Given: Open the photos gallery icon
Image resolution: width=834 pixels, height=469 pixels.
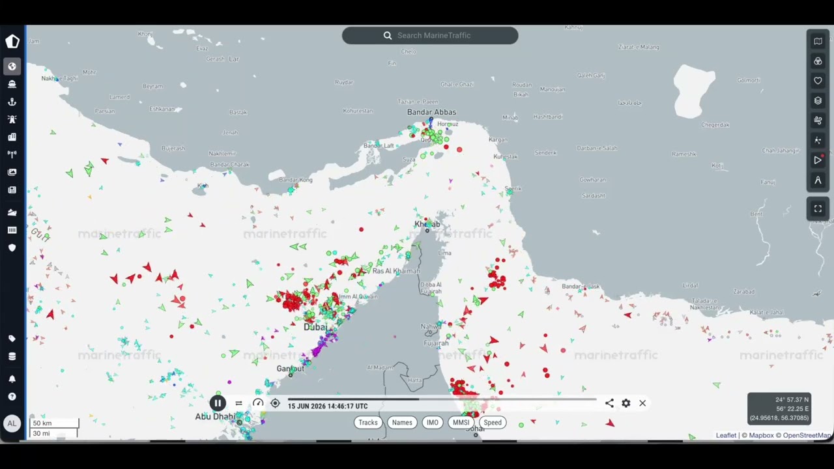Looking at the screenshot, I should pyautogui.click(x=12, y=172).
